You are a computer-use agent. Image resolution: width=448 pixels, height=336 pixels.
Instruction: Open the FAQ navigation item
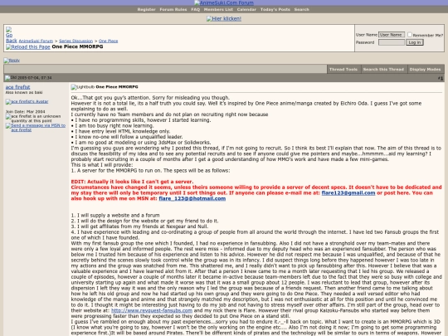click(196, 9)
